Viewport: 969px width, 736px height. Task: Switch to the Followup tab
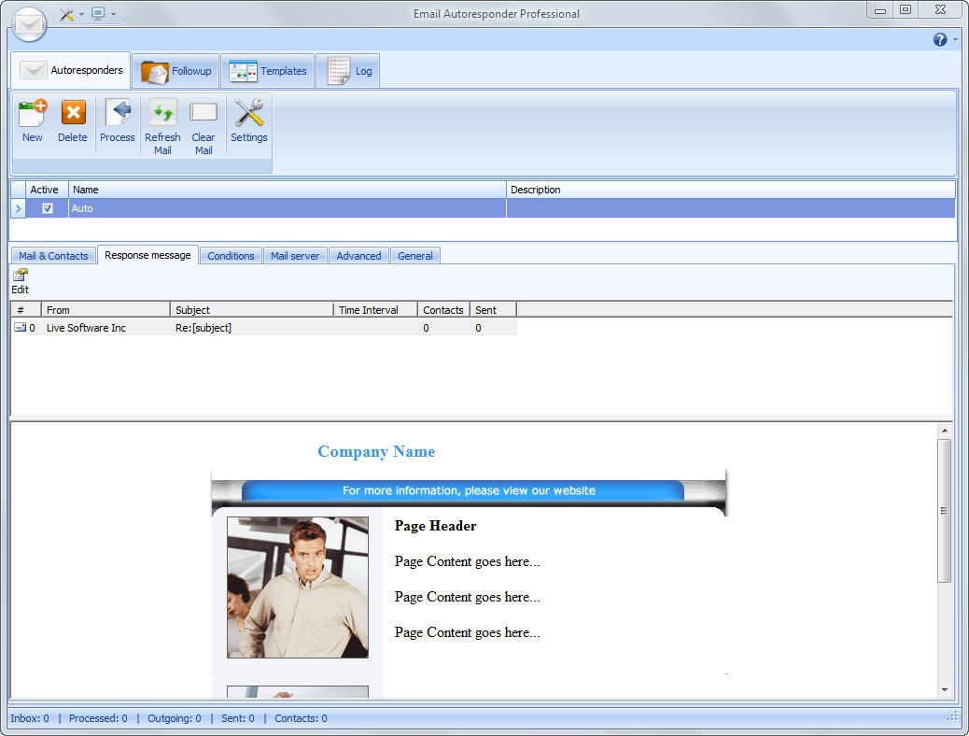(x=176, y=71)
